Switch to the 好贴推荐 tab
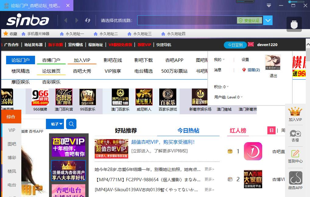Screen dimensions: 310x197 [126, 131]
